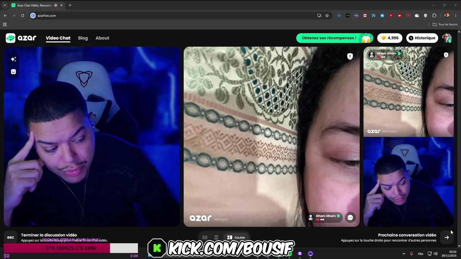Click the Siham Siham name on the small partner video
461x259 pixels.
pyautogui.click(x=386, y=53)
